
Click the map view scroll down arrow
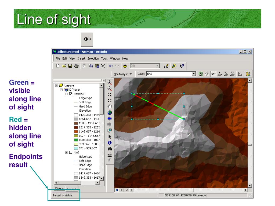250,186
